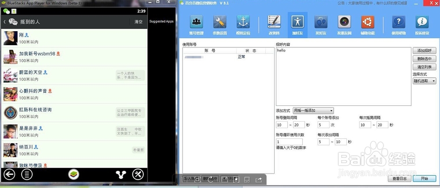Click the 每次添加间隔 maximum field (10)
This screenshot has height=188, width=440.
[341, 142]
